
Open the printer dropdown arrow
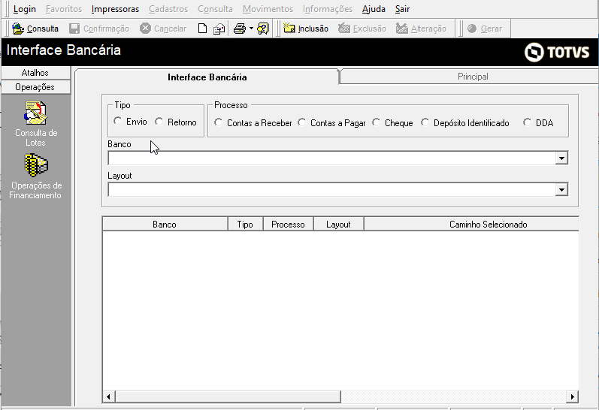coord(251,29)
